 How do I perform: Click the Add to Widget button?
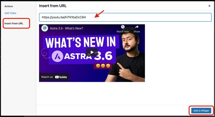pos(201,111)
